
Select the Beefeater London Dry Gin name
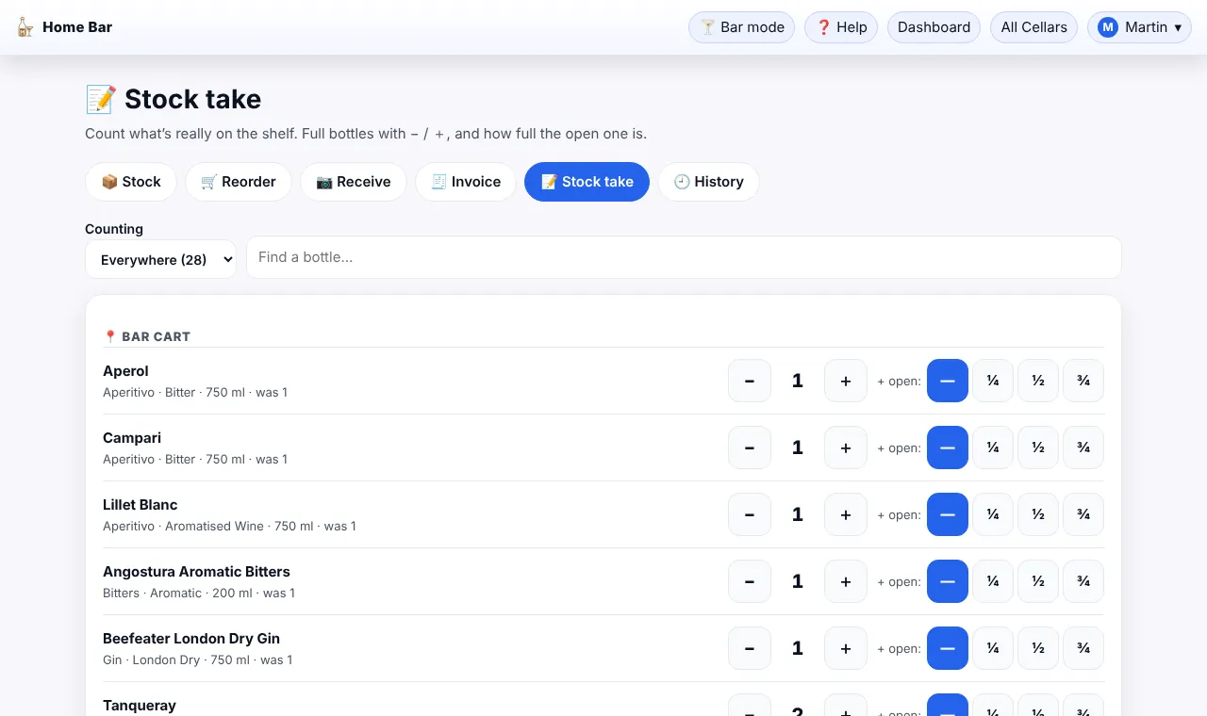coord(191,639)
